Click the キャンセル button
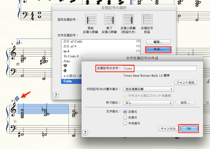This screenshot has width=210, height=149. coord(168,129)
